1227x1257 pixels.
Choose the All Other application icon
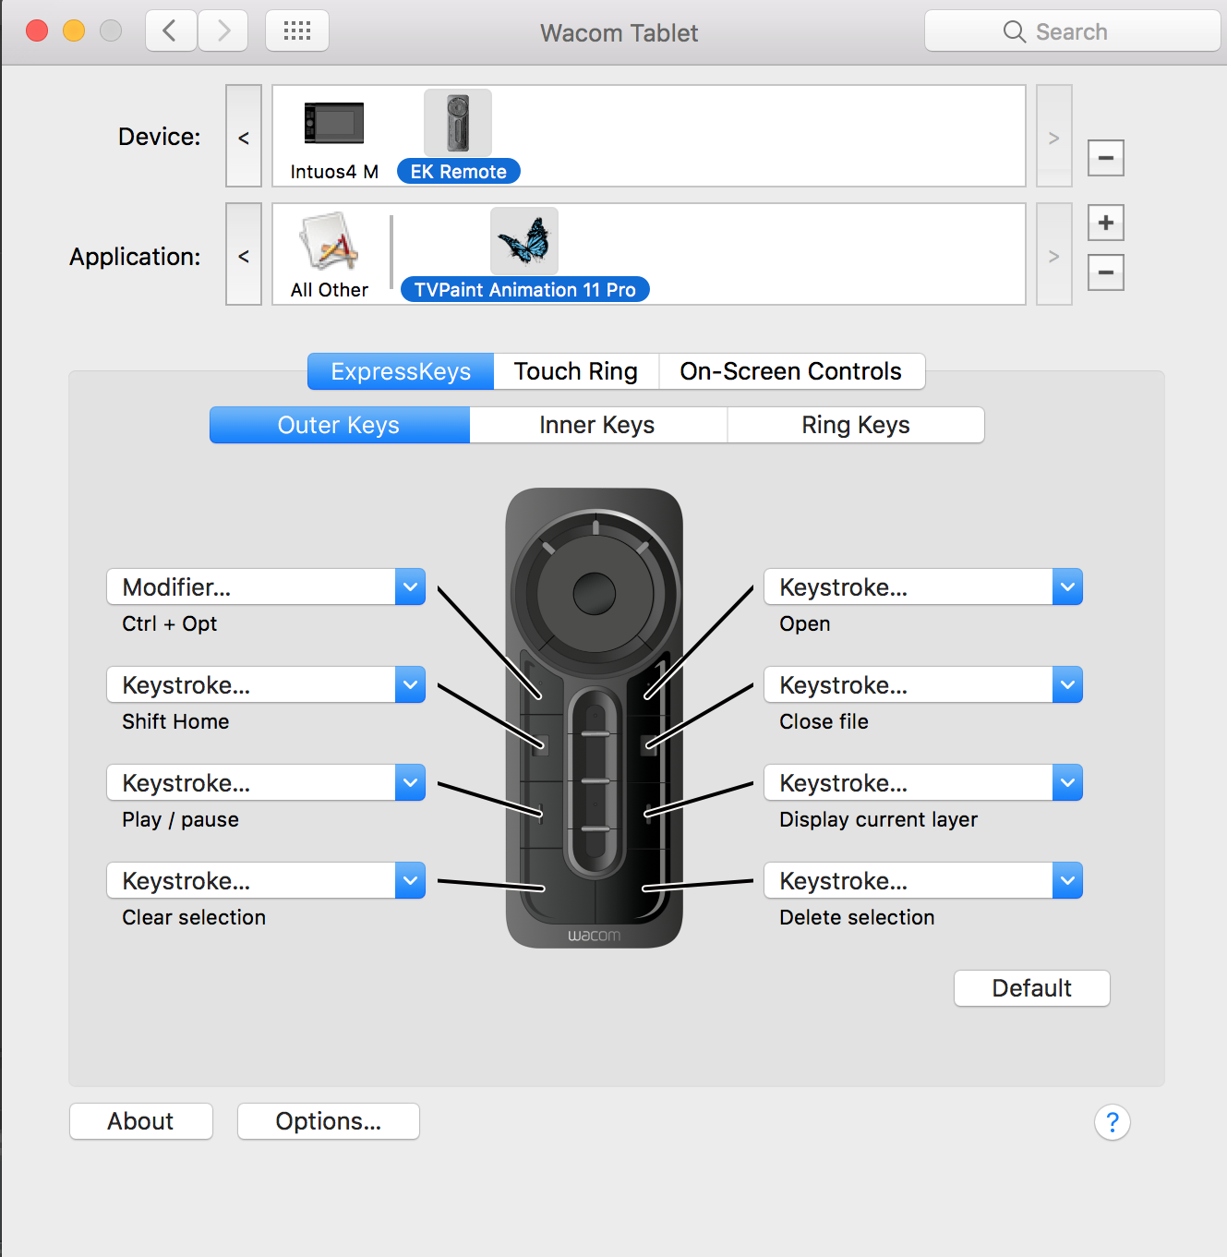tap(330, 241)
